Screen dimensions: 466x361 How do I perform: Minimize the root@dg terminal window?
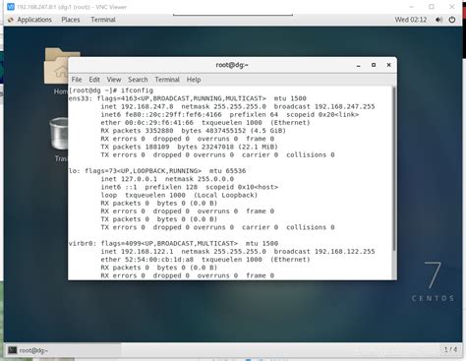click(x=359, y=65)
